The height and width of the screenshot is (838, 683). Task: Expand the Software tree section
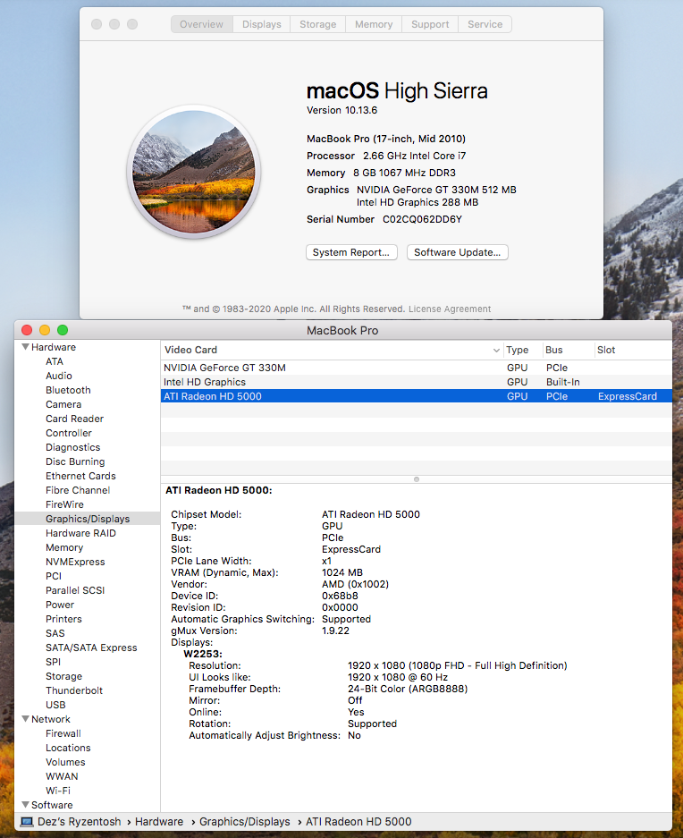(25, 804)
